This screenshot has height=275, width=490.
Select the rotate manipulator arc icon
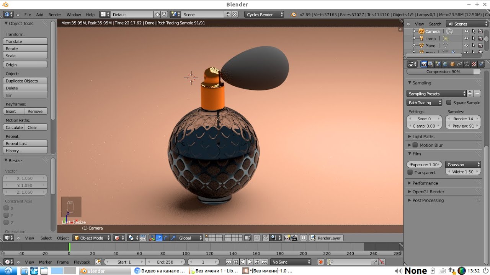167,238
